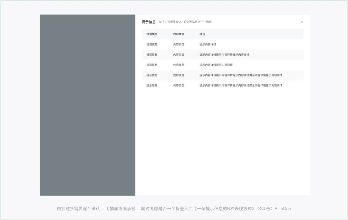The width and height of the screenshot is (348, 220).
Task: Click the 提示 column header
Action: tap(202, 34)
